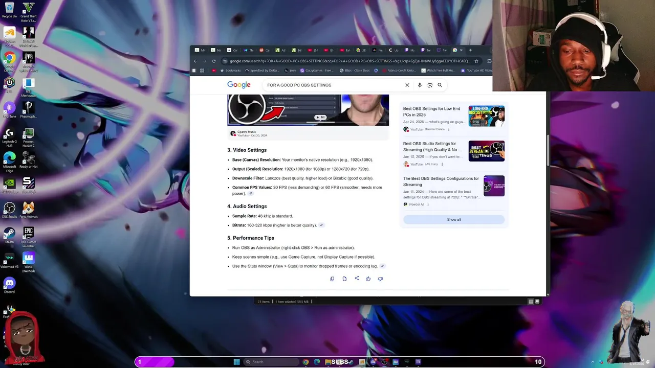This screenshot has width=655, height=368.
Task: Go back in Chrome browser
Action: click(x=195, y=61)
